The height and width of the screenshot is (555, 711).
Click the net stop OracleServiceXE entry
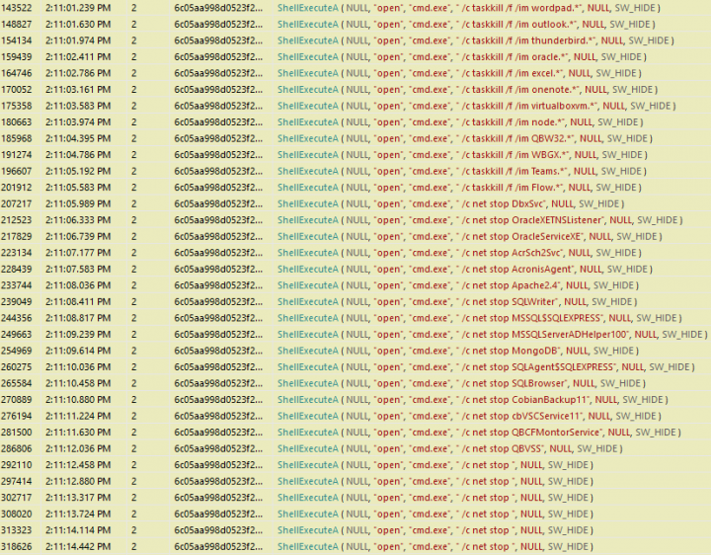pyautogui.click(x=355, y=236)
